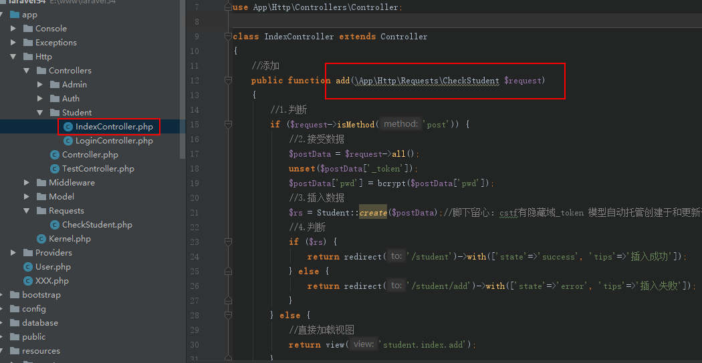The height and width of the screenshot is (363, 702).
Task: Click the CheckStudent.php class icon
Action: click(54, 225)
